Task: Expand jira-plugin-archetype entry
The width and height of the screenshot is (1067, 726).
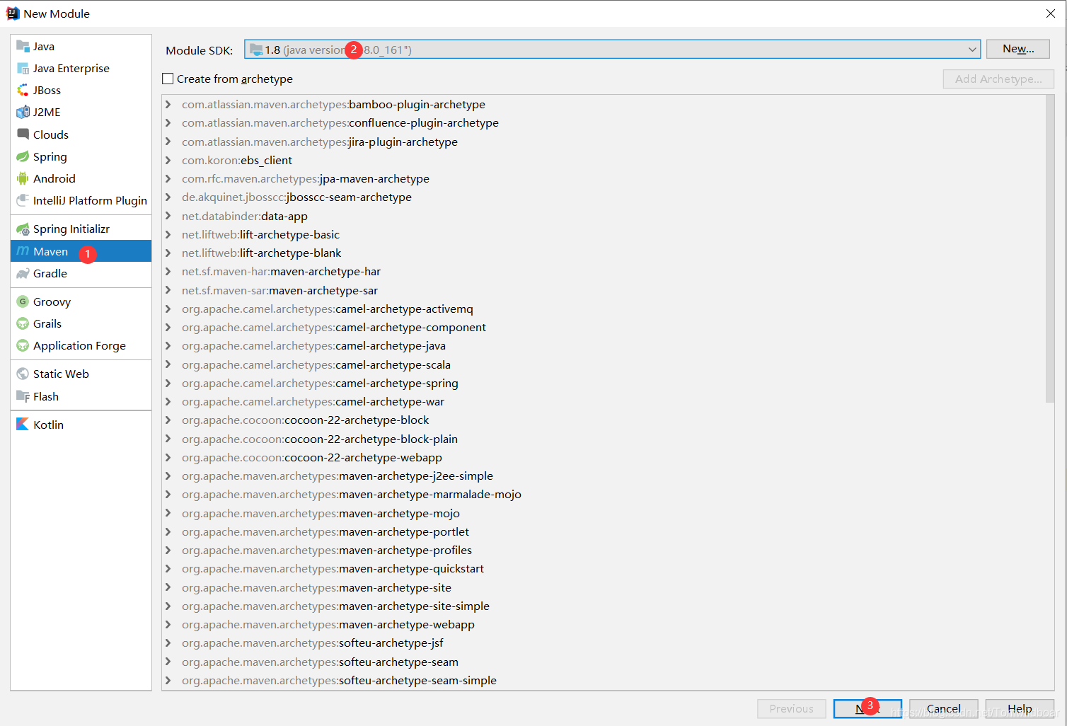Action: [168, 142]
